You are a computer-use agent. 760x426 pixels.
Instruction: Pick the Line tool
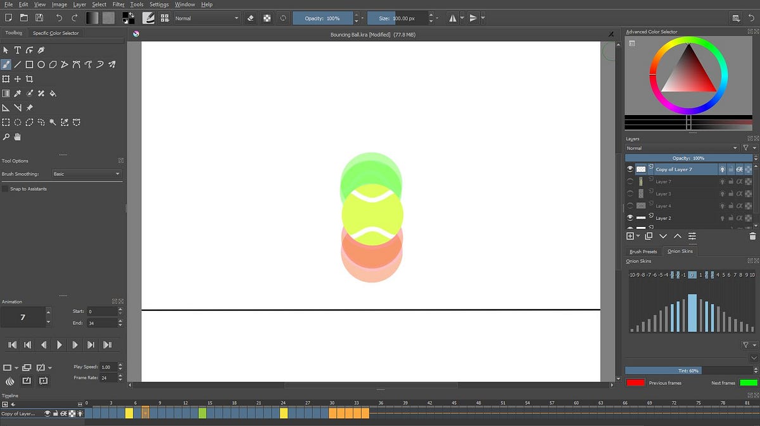tap(18, 64)
